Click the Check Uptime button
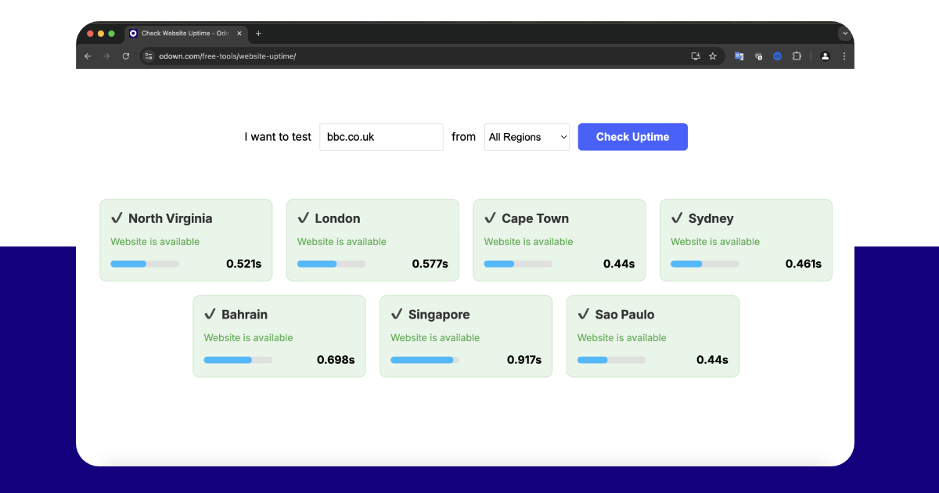Viewport: 939px width, 493px height. point(632,137)
